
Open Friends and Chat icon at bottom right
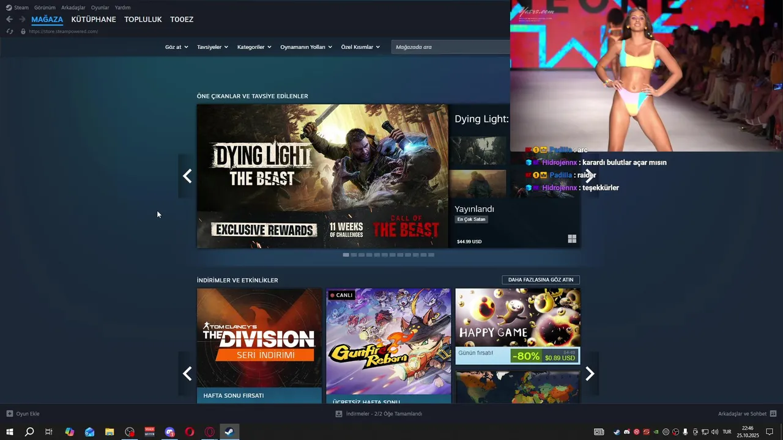tap(773, 414)
